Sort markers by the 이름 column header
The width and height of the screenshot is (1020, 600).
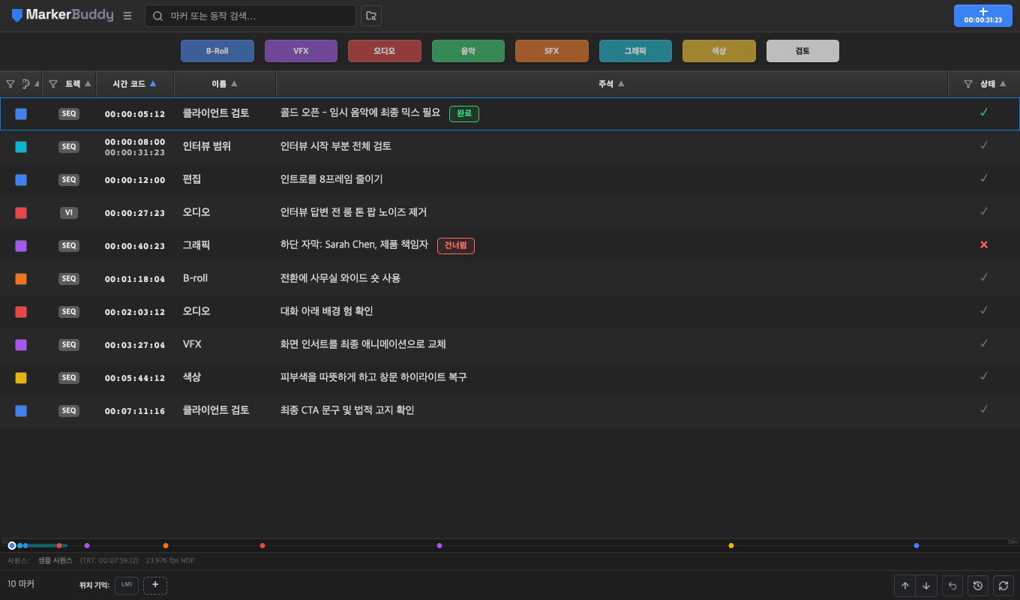pyautogui.click(x=225, y=84)
